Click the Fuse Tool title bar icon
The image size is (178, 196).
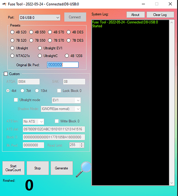click(4, 4)
